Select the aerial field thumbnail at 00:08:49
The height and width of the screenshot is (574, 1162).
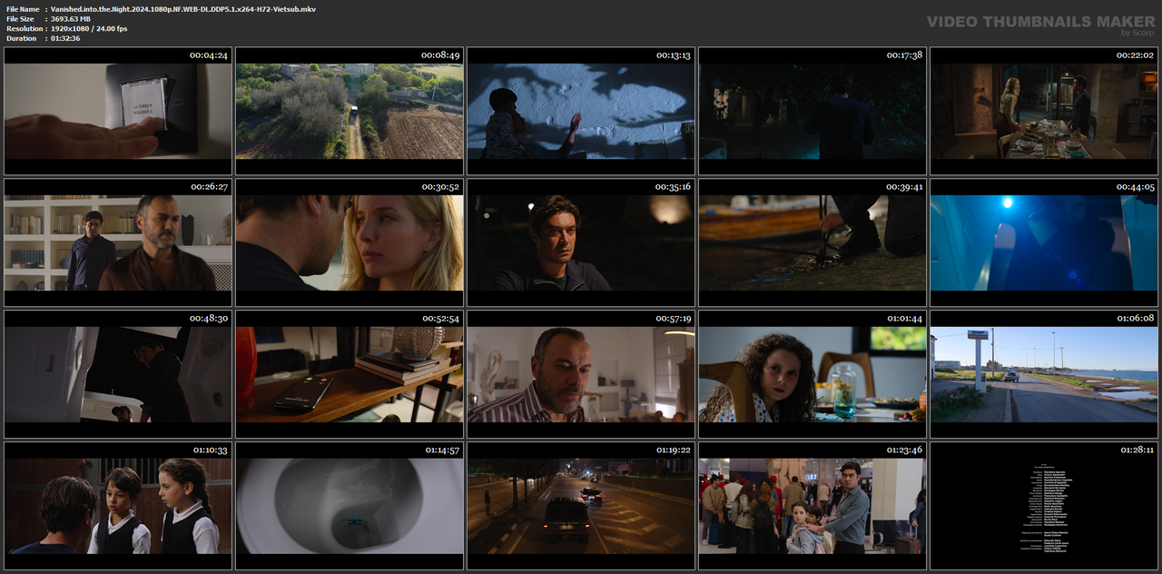tap(350, 111)
